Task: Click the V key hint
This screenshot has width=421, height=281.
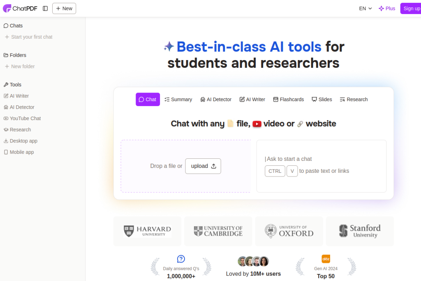Action: point(292,171)
